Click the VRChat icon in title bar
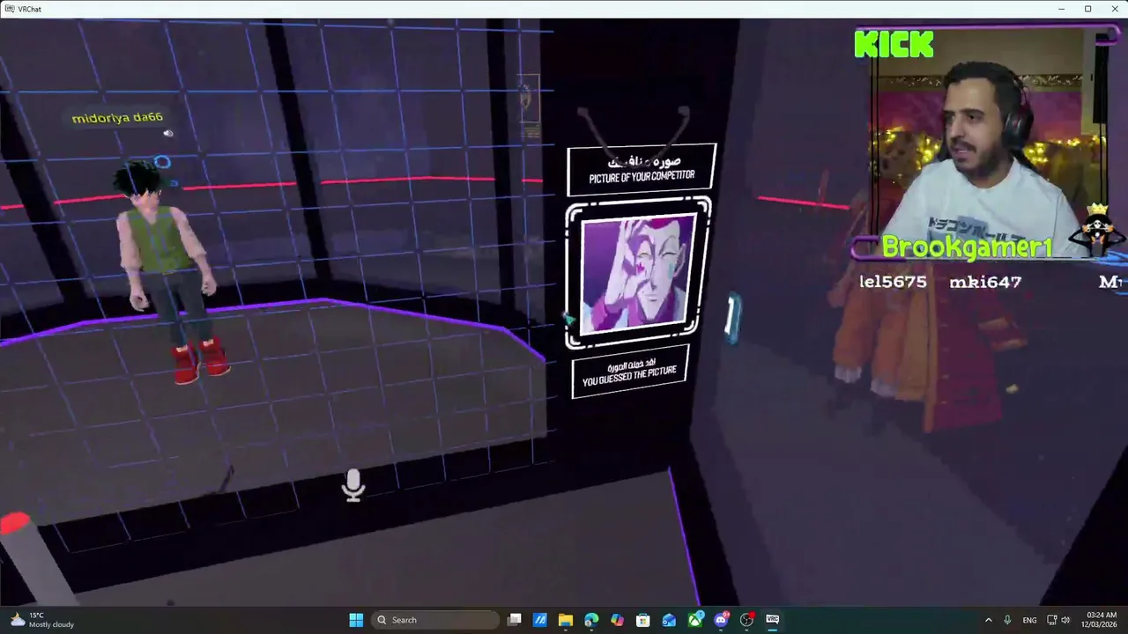 (9, 9)
